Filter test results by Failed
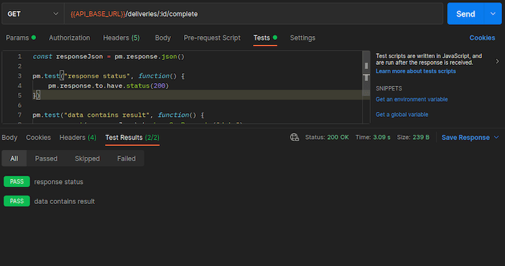 tap(126, 159)
